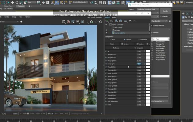Hide the Denoiser layer with eye icon
The width and height of the screenshot is (193, 122).
click(106, 30)
